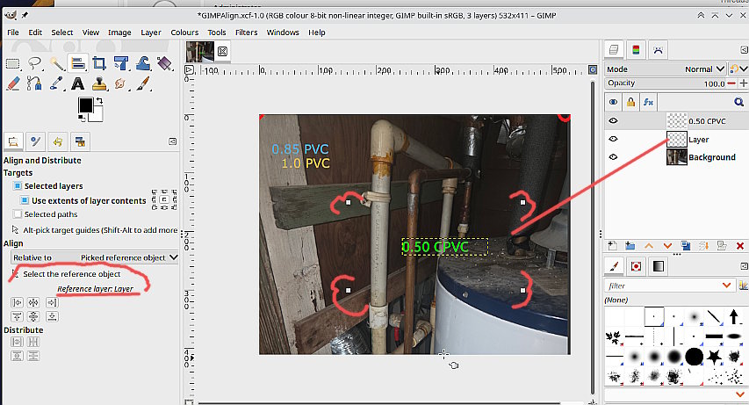Open the Filters menu
The width and height of the screenshot is (749, 405).
click(x=246, y=32)
